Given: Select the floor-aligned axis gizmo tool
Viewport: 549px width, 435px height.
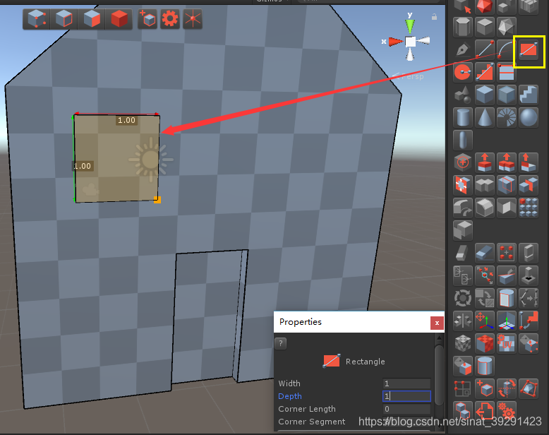Looking at the screenshot, I should point(506,321).
